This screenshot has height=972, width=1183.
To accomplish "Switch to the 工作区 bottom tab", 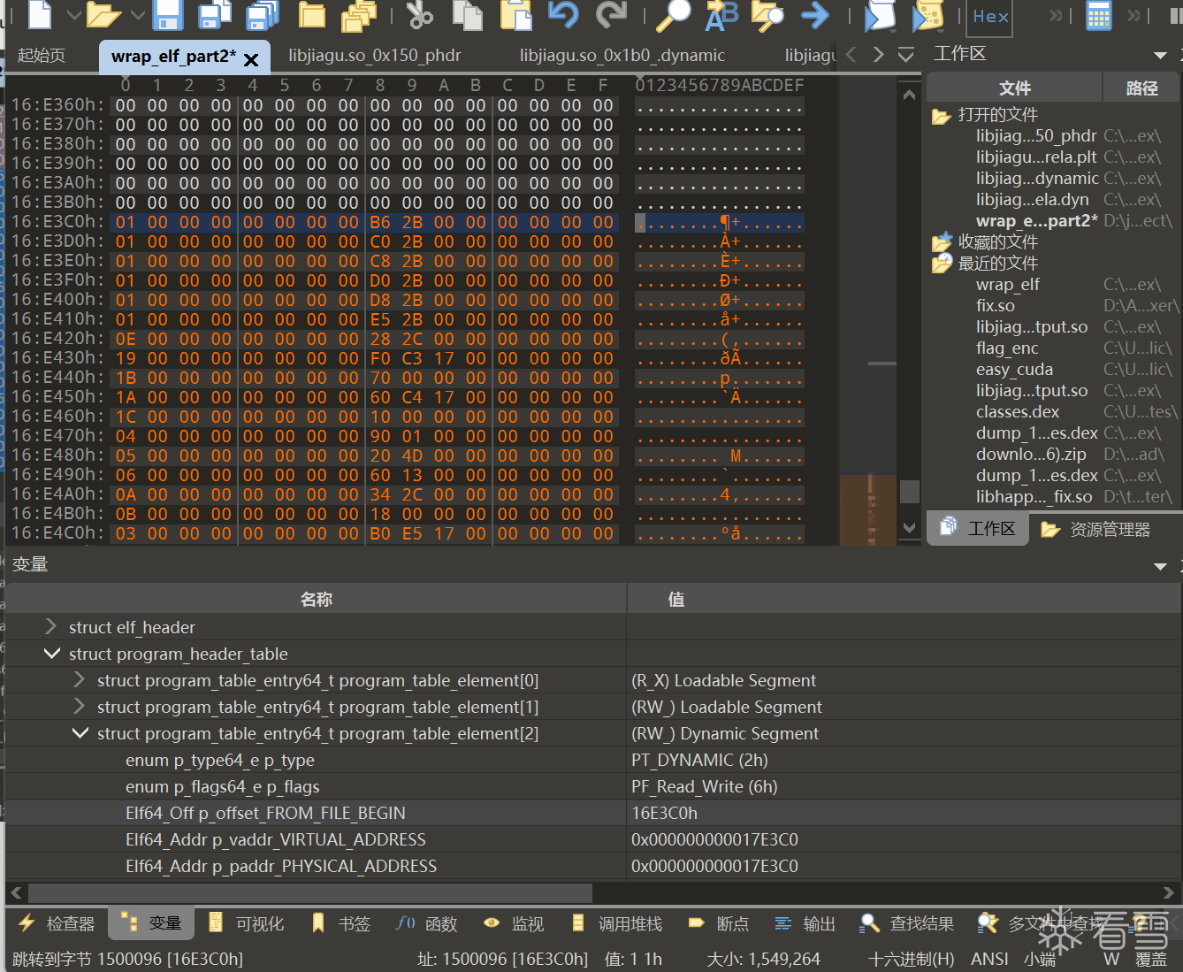I will pyautogui.click(x=978, y=528).
